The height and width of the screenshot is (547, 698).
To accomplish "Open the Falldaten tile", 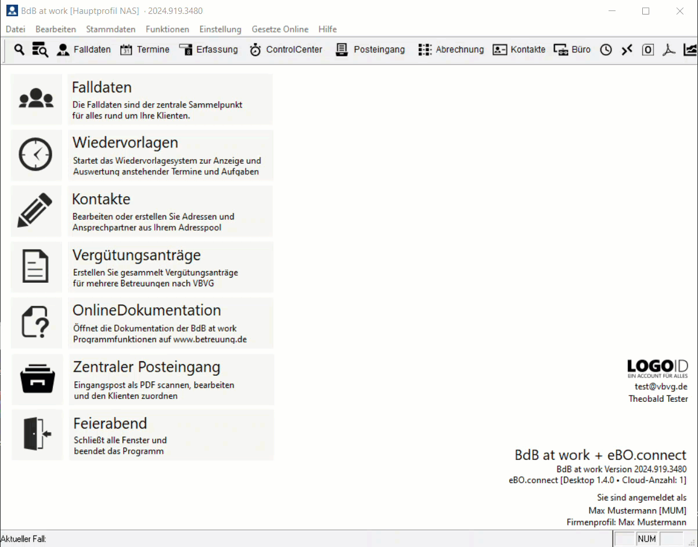I will point(170,99).
